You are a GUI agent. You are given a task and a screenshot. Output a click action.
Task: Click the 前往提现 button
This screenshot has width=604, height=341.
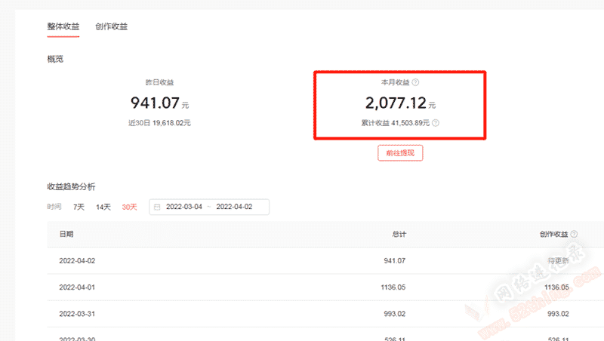tap(400, 153)
